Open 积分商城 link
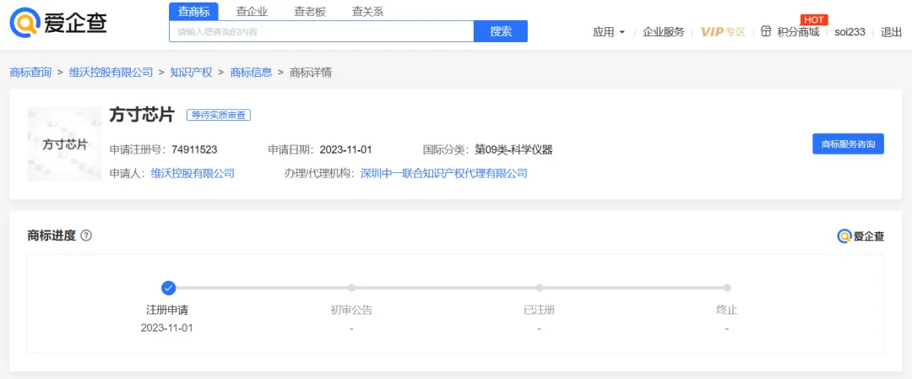The height and width of the screenshot is (379, 912). coord(798,32)
